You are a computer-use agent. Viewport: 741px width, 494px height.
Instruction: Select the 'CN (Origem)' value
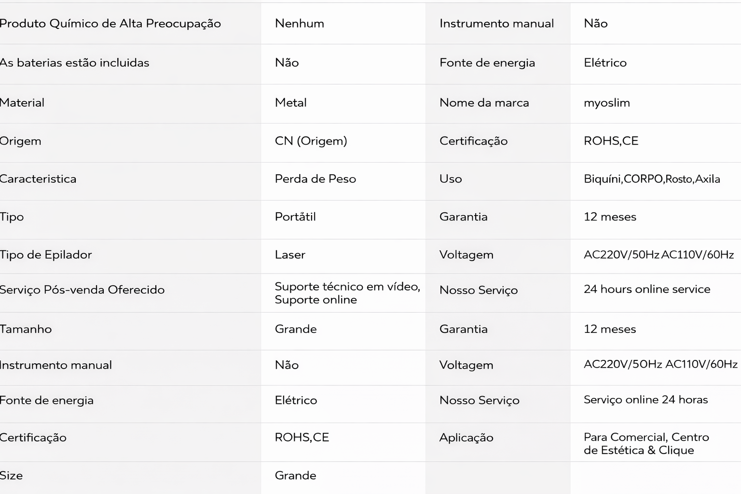pyautogui.click(x=311, y=141)
